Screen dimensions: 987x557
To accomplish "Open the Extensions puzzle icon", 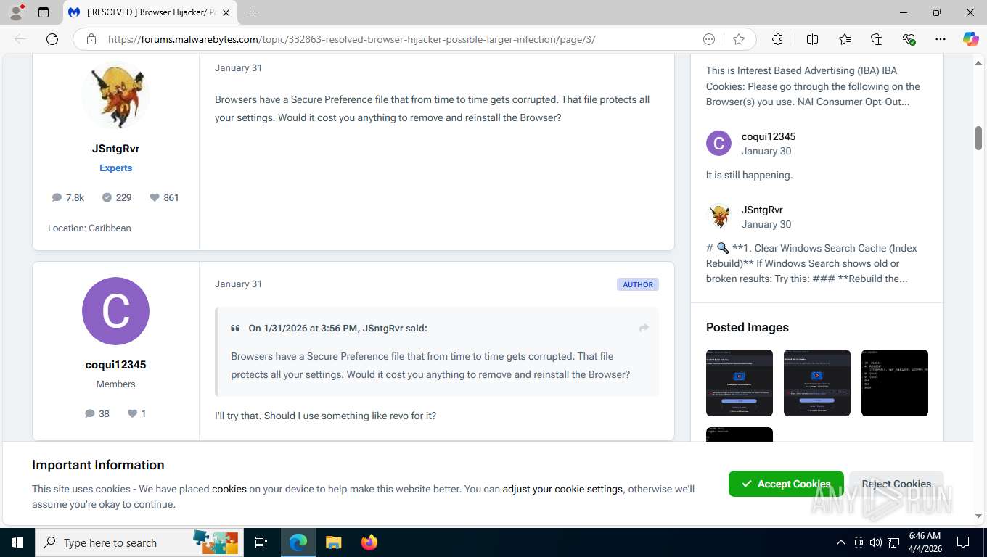I will 777,39.
